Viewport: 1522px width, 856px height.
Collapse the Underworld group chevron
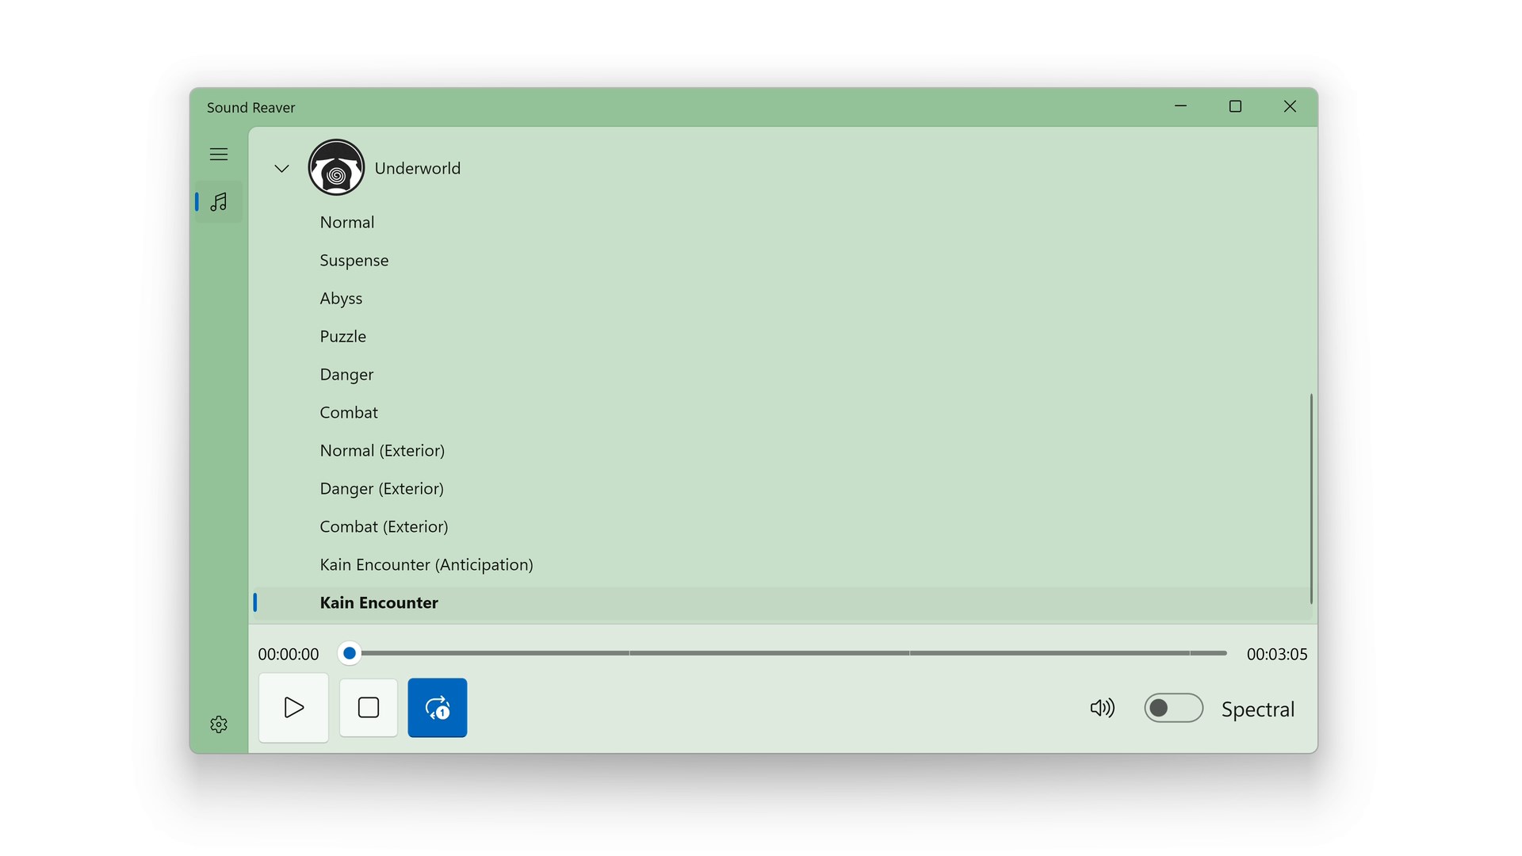click(281, 169)
